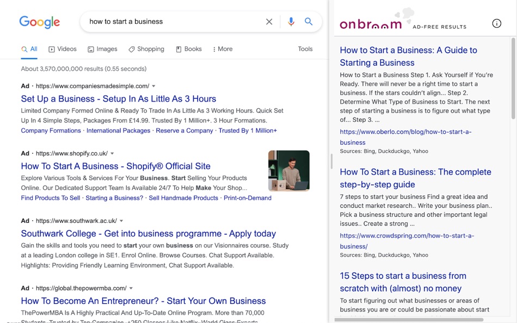Open the Company Formations sitelink
Viewport: 517px width, 323px height.
point(51,131)
